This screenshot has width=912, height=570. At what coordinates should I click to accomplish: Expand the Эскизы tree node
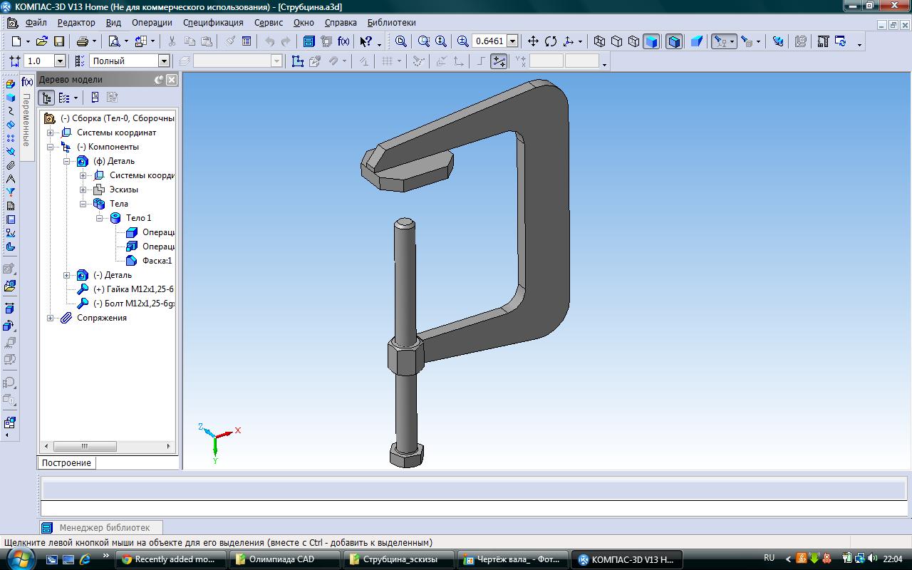[x=83, y=190]
